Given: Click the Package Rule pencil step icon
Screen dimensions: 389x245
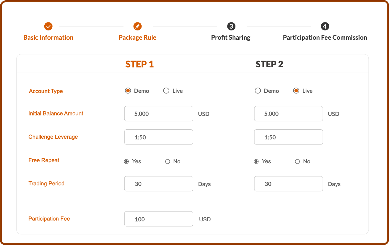Looking at the screenshot, I should (138, 26).
